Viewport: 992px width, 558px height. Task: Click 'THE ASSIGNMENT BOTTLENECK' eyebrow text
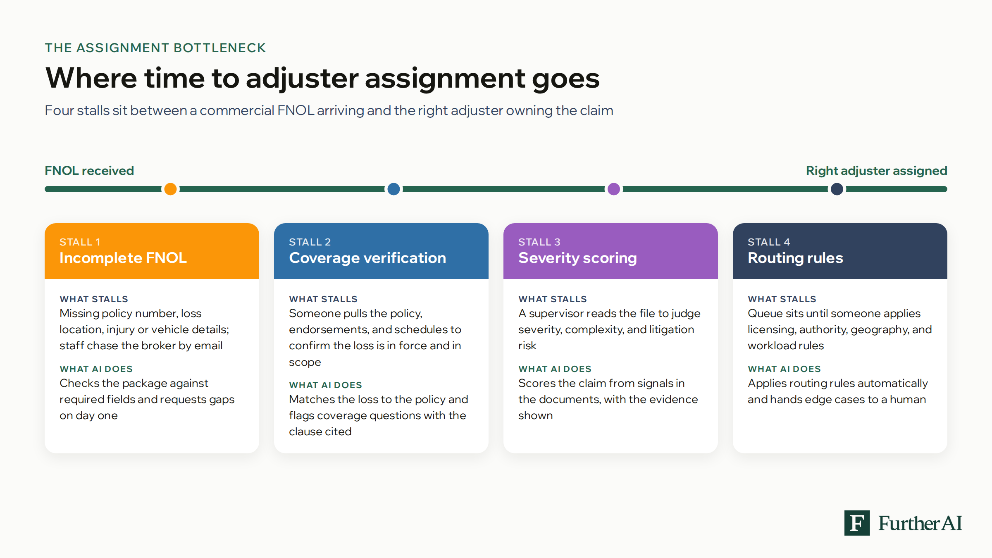(x=155, y=48)
